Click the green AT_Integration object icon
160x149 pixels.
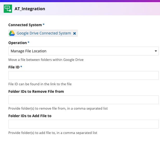click(8, 9)
